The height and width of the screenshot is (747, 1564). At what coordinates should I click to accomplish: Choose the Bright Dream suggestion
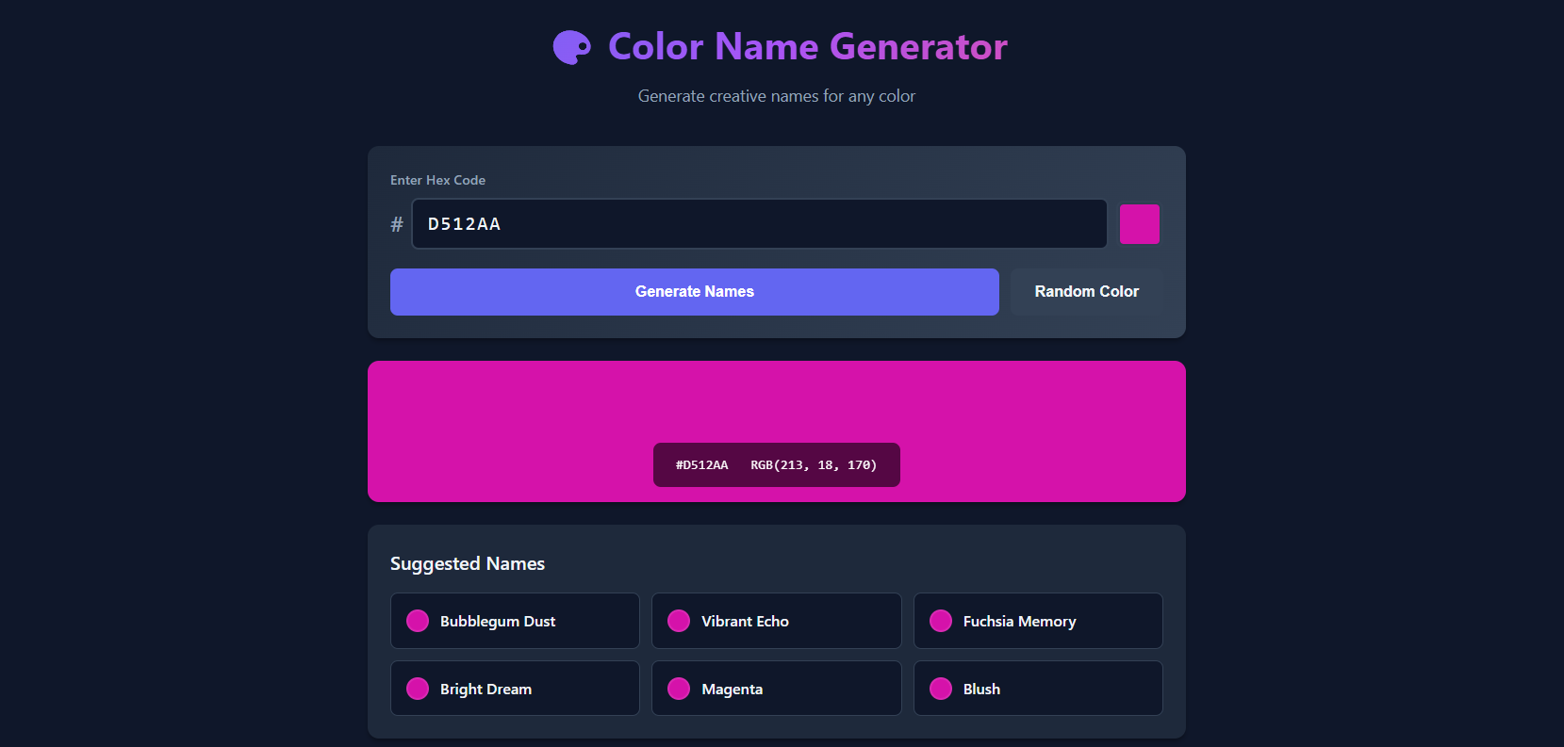click(x=515, y=689)
